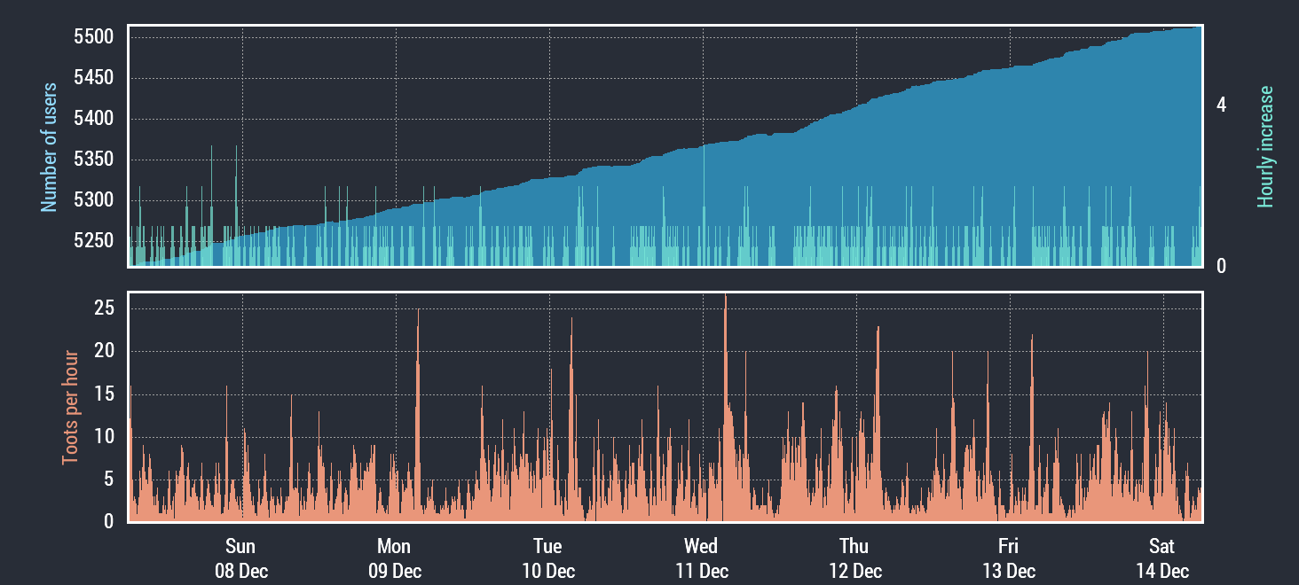Select the Sun 08 Dec date label
This screenshot has height=585, width=1299.
pos(240,558)
